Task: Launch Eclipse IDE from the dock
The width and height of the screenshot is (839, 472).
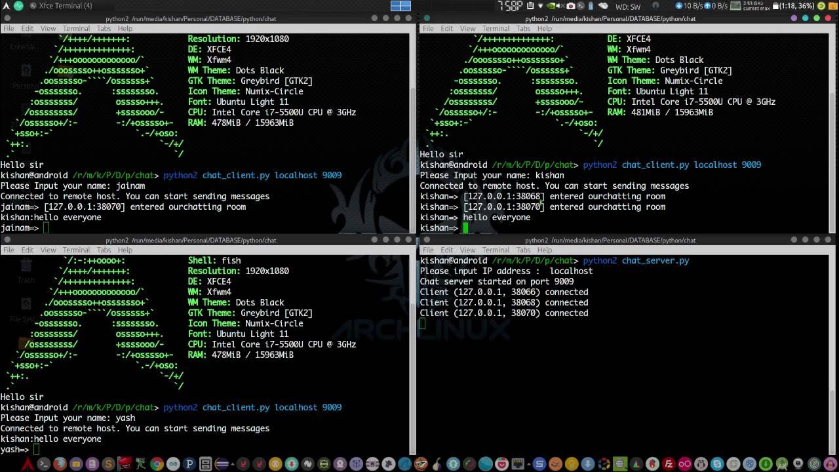Action: [x=222, y=464]
